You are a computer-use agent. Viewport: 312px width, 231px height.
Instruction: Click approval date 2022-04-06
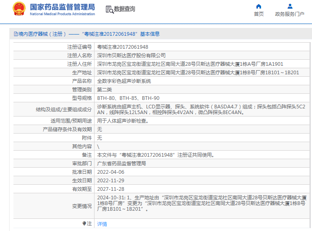click(x=111, y=172)
